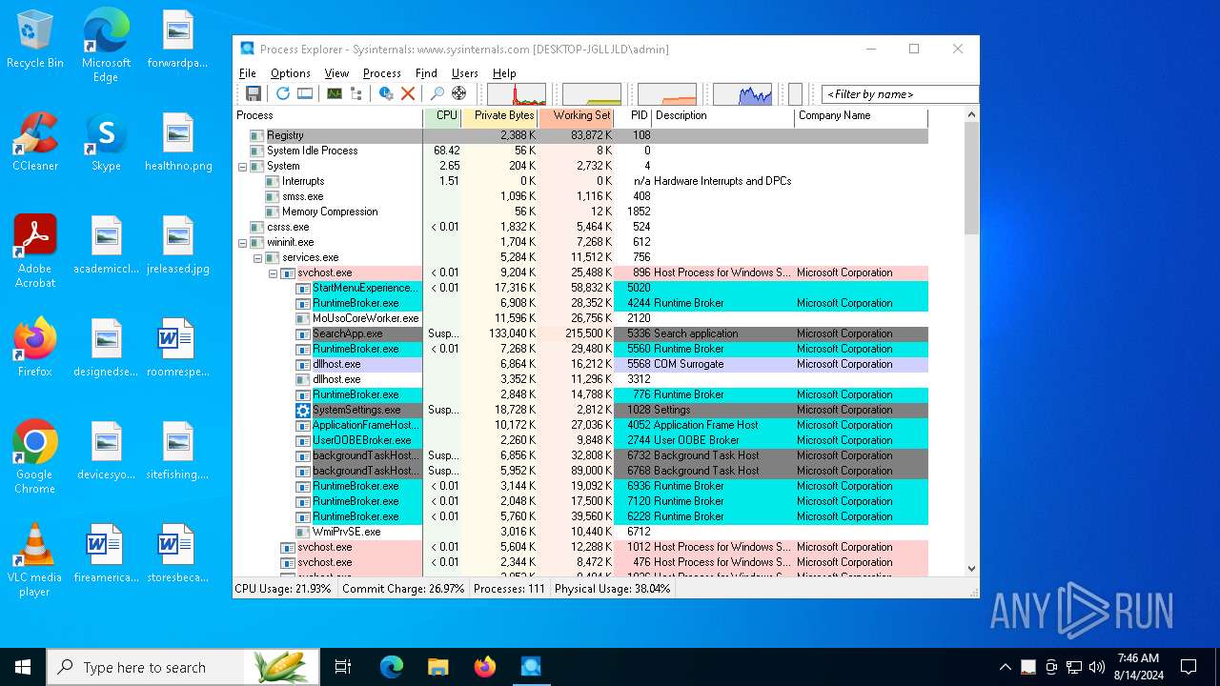The height and width of the screenshot is (686, 1220).
Task: Open the CCleaner desktop shortcut
Action: pos(34,143)
